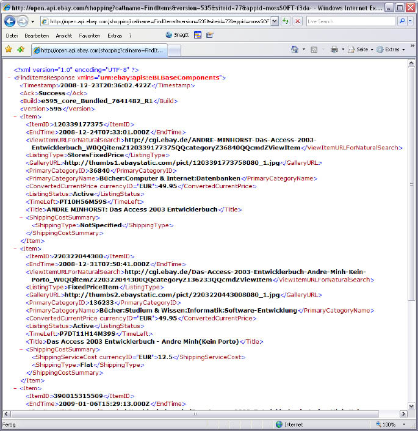Click the Print icon in command bar
The height and width of the screenshot is (431, 418).
tap(334, 49)
